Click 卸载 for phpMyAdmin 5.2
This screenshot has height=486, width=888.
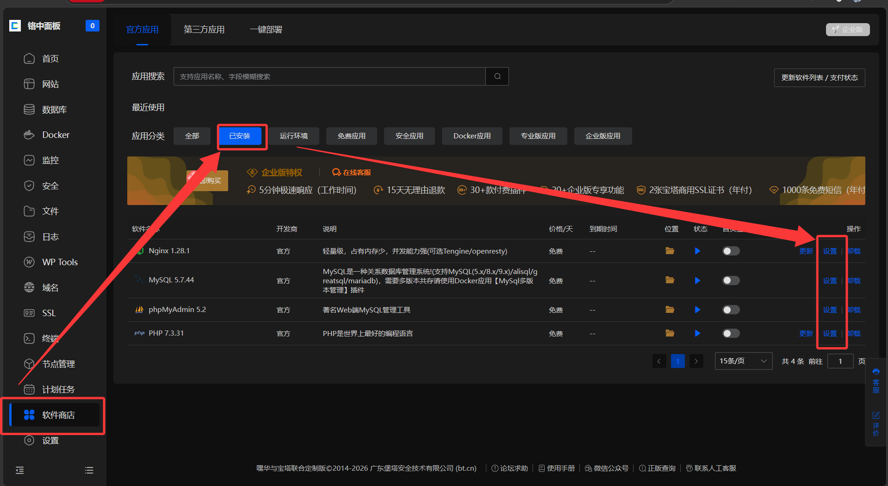pyautogui.click(x=854, y=310)
